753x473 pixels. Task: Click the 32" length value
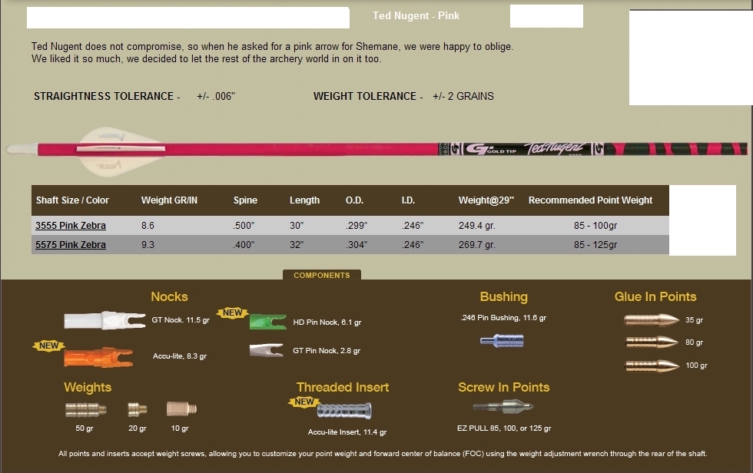click(297, 245)
